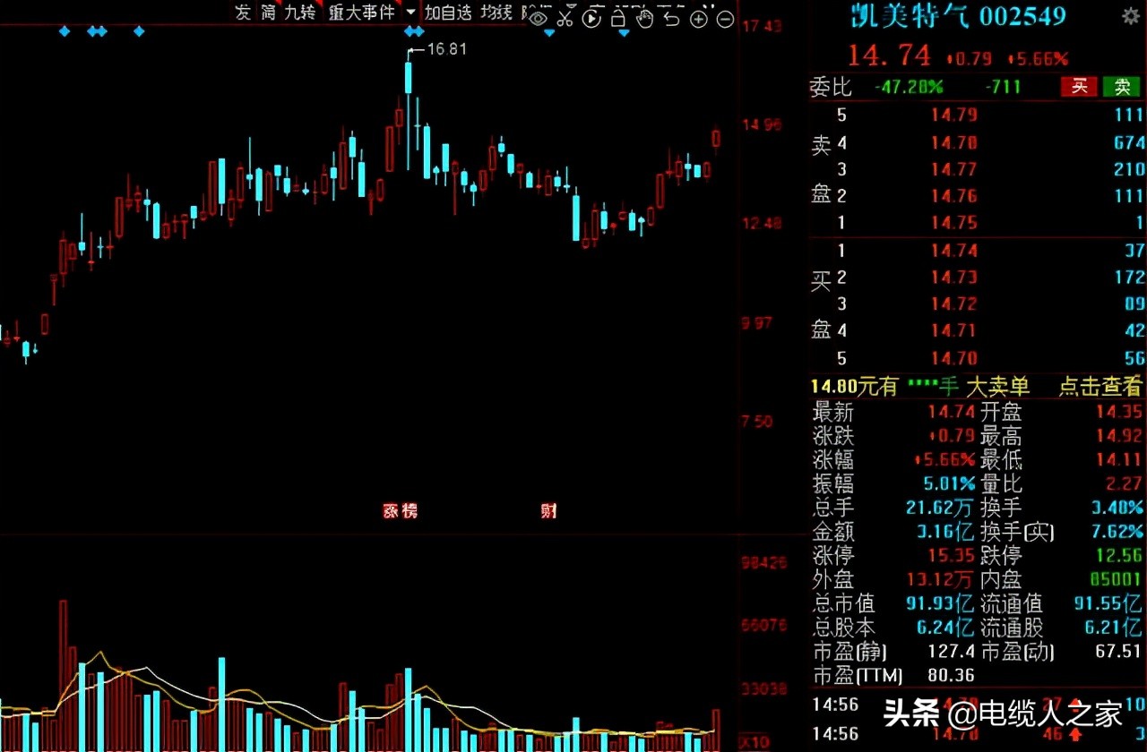The image size is (1147, 752).
Task: Click the 龙榜 marker below the chart
Action: pos(401,511)
